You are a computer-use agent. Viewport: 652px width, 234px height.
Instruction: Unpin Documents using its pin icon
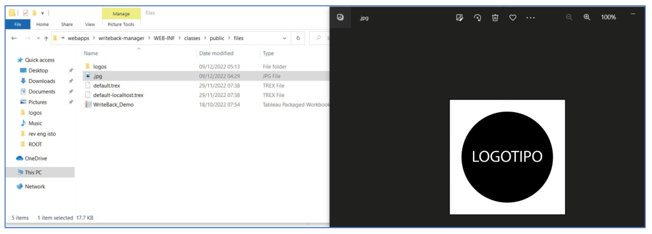(71, 91)
